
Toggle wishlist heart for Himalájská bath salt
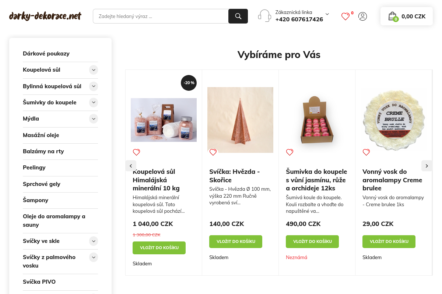pyautogui.click(x=136, y=152)
